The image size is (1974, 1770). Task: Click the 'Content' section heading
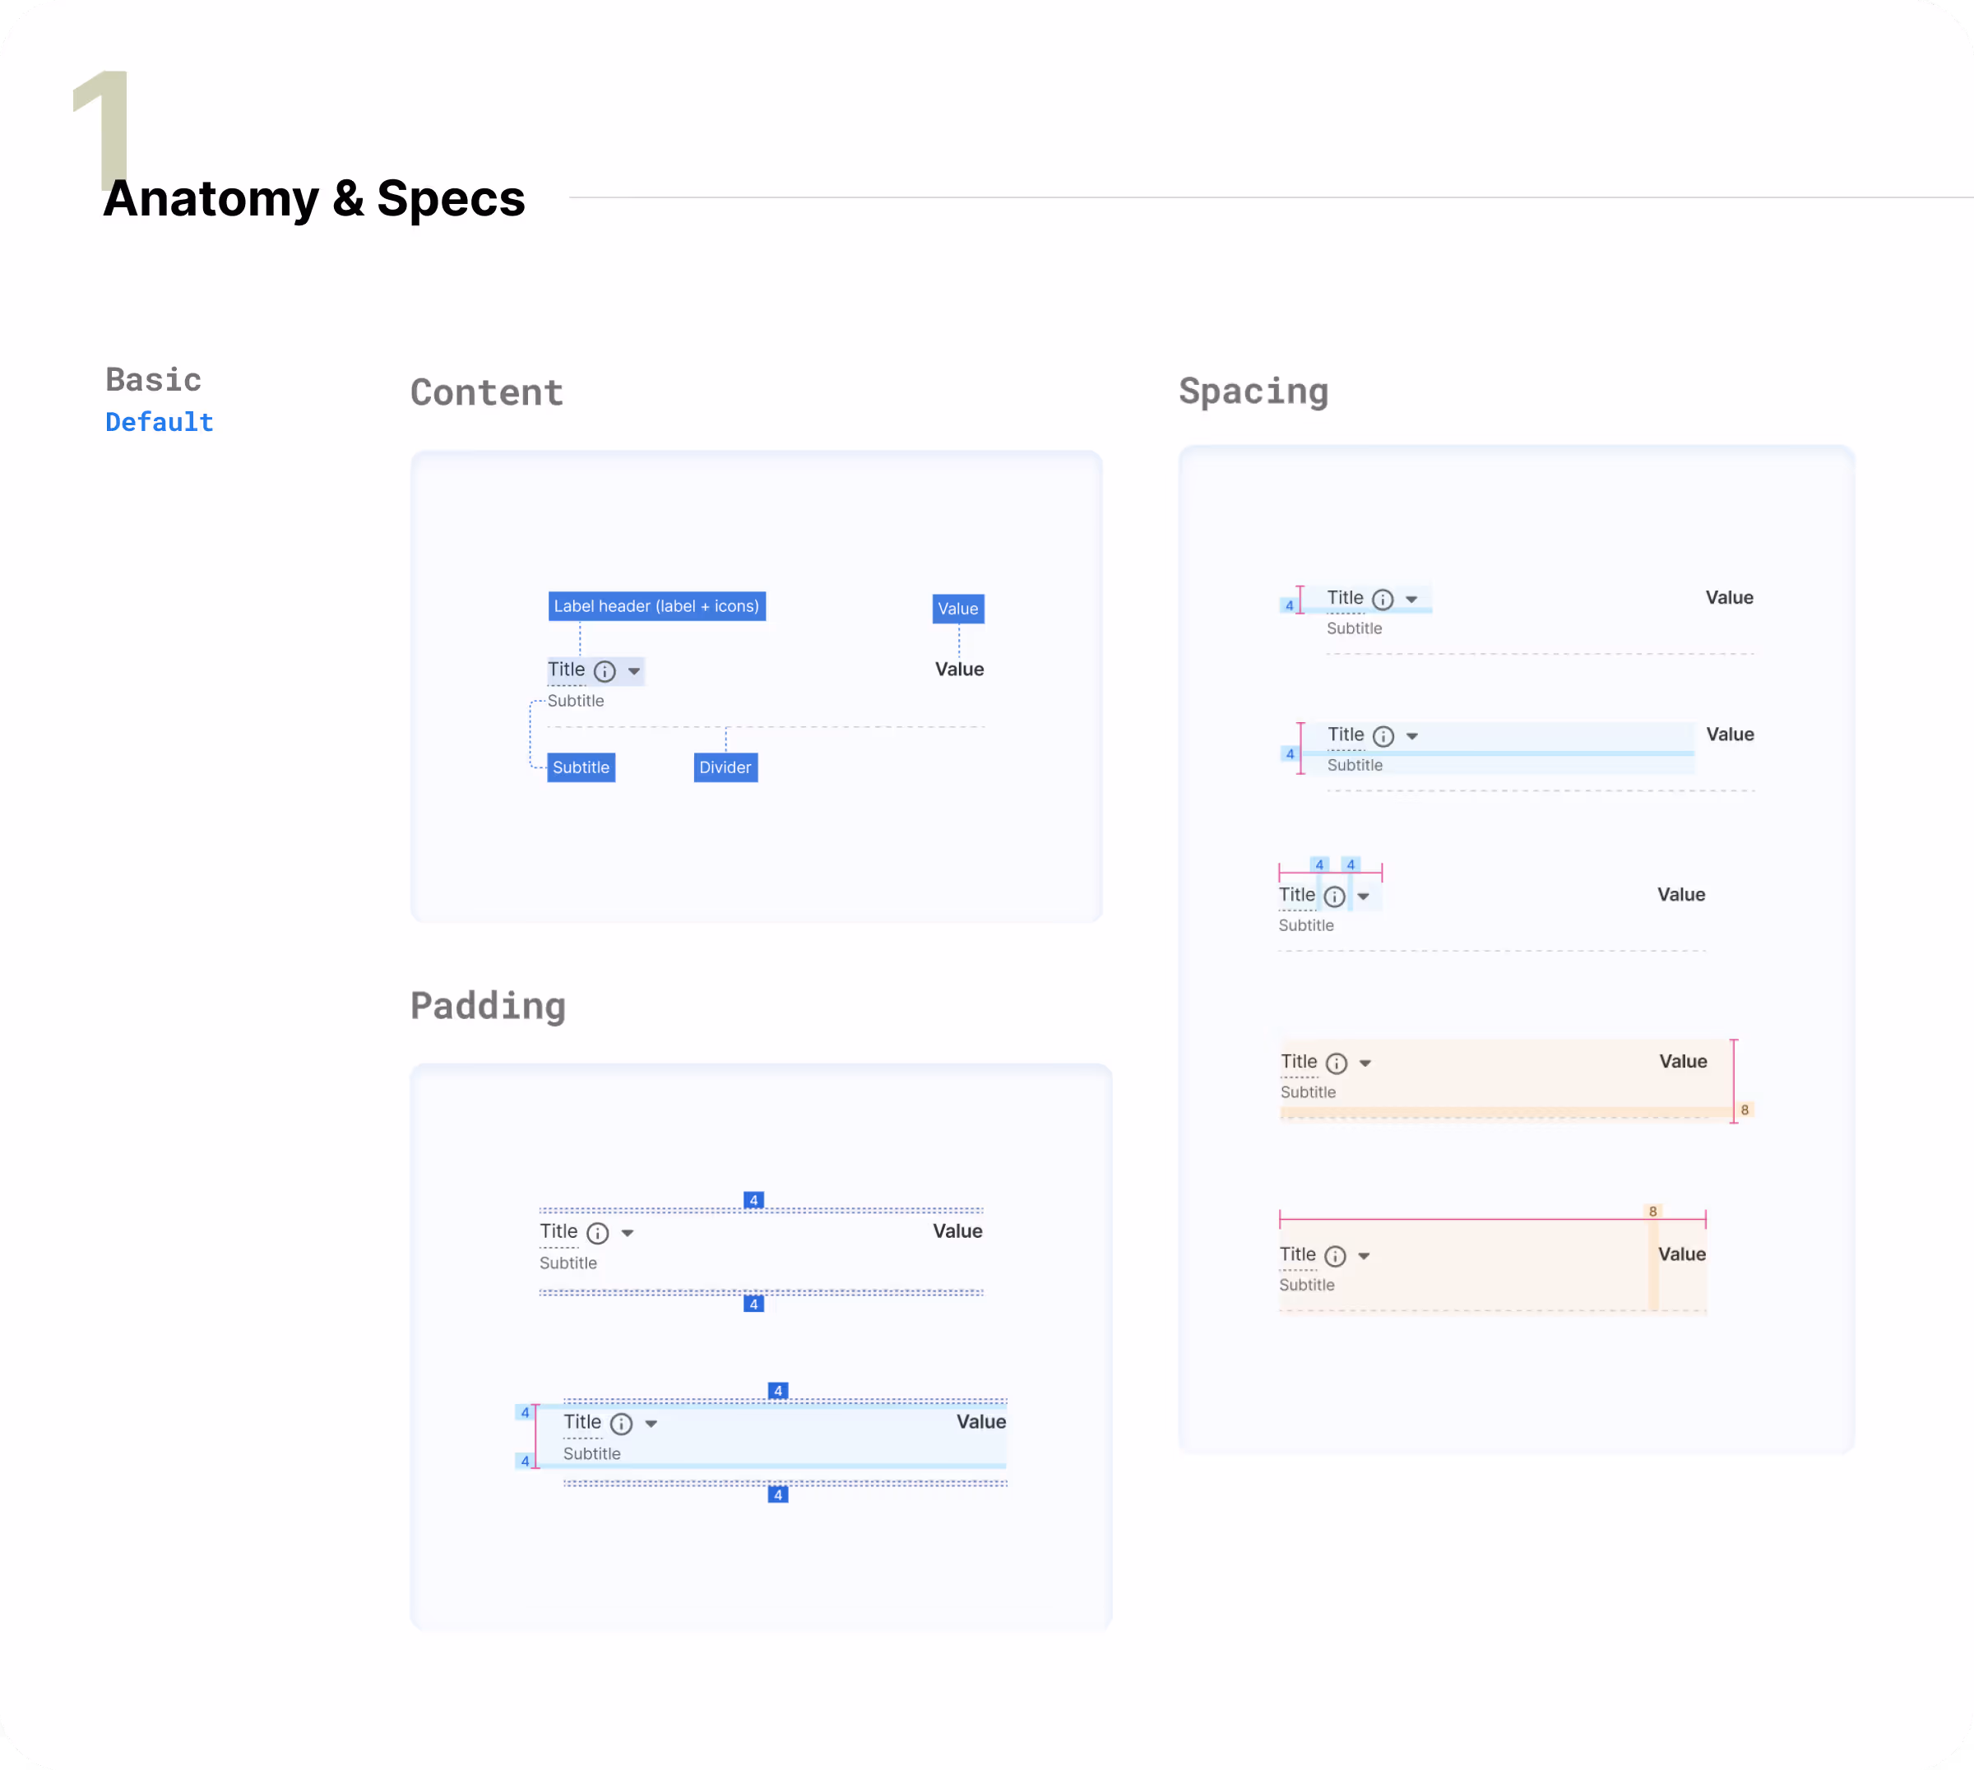tap(486, 392)
